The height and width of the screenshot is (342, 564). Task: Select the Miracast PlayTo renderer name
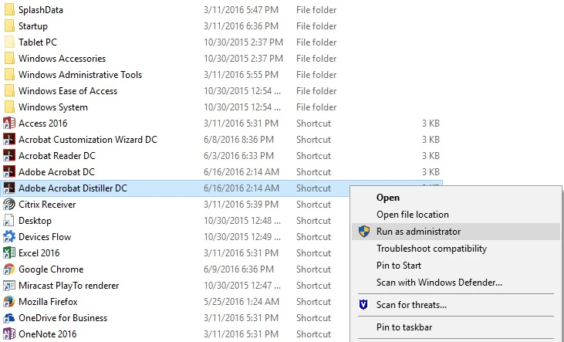pyautogui.click(x=69, y=286)
